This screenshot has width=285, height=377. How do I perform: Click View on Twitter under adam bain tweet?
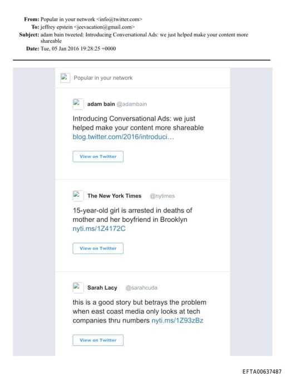click(x=98, y=156)
